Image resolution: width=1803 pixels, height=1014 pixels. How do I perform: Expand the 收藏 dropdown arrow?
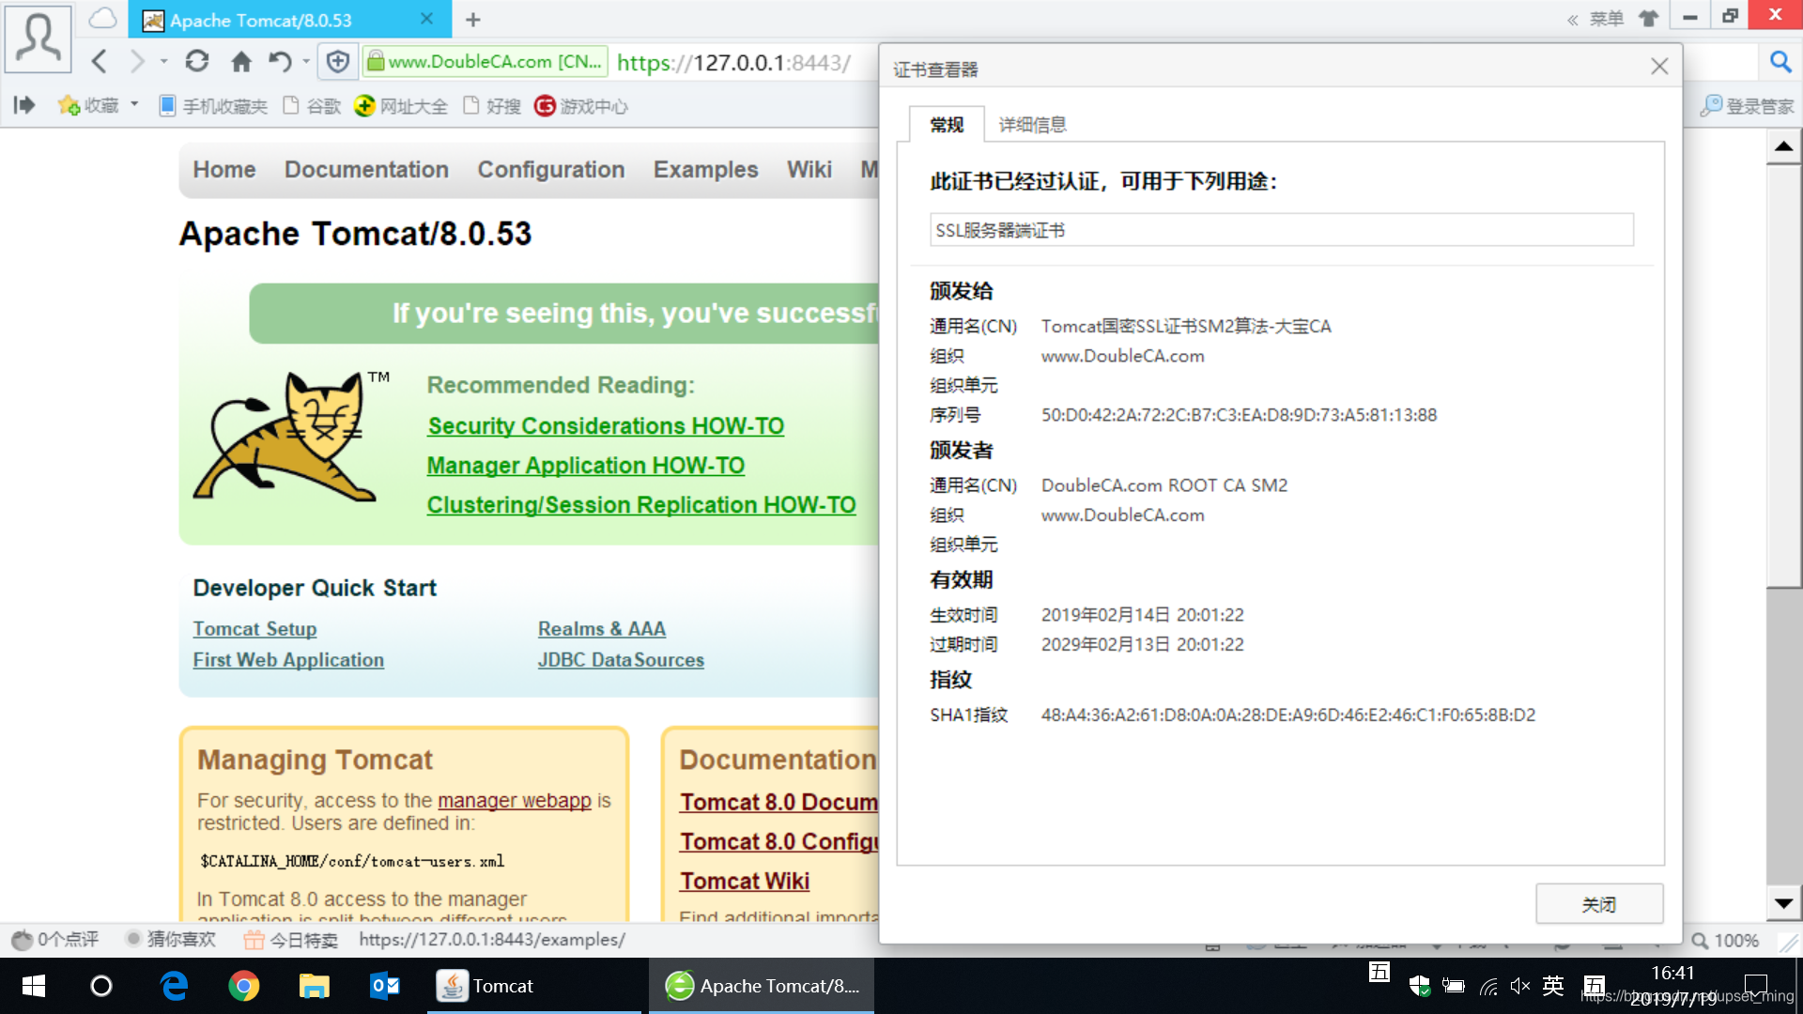[x=134, y=104]
